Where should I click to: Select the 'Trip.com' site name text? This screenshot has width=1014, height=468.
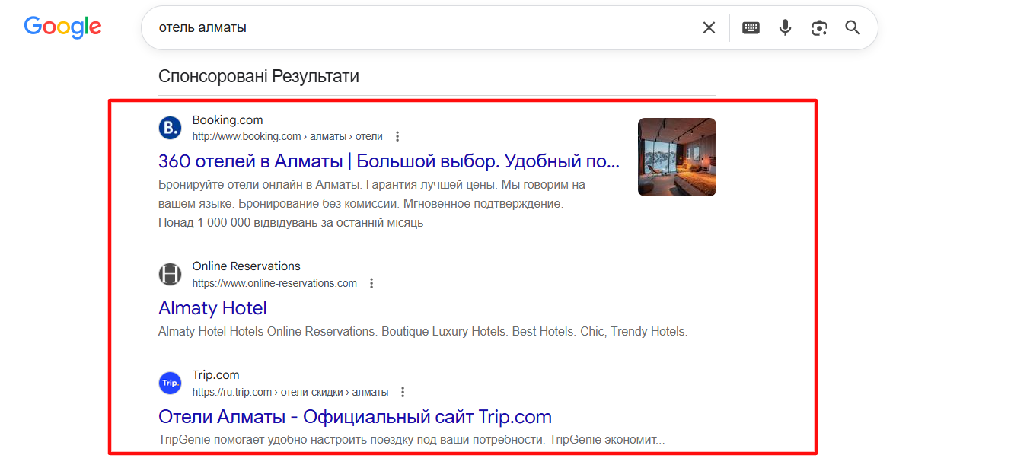[215, 375]
